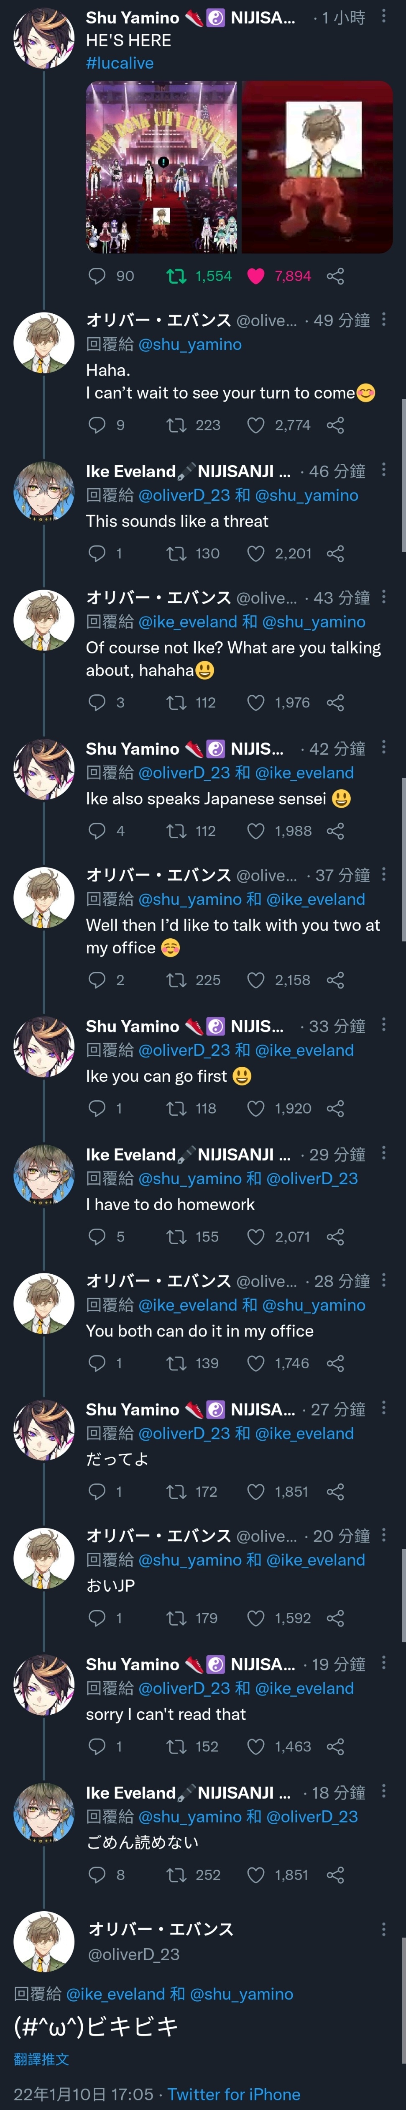Open more options on (#^ω^)ビキビキ tweet
The height and width of the screenshot is (2110, 406).
[383, 1930]
